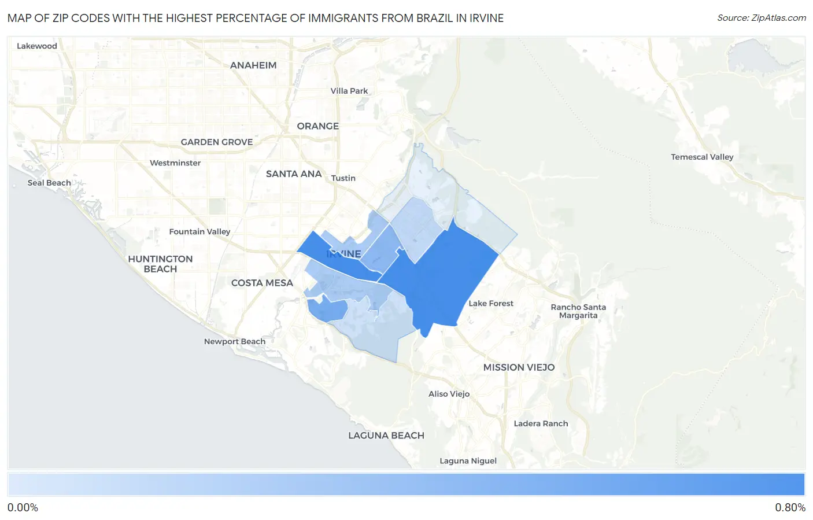Click the Laguna Niguel label
813x520 pixels.
click(x=468, y=461)
